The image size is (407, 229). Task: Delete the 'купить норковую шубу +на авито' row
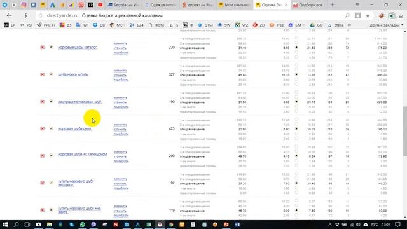pos(43,210)
